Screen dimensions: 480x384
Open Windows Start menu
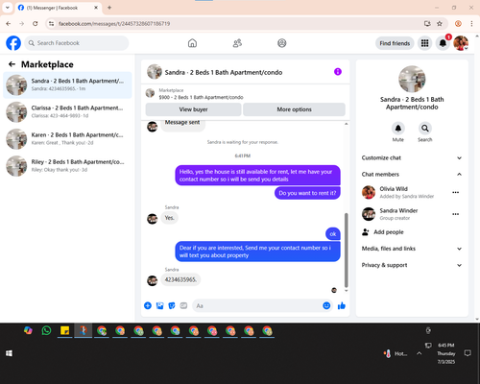(x=9, y=353)
